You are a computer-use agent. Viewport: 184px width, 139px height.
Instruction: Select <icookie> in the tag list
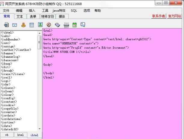click(8, 105)
